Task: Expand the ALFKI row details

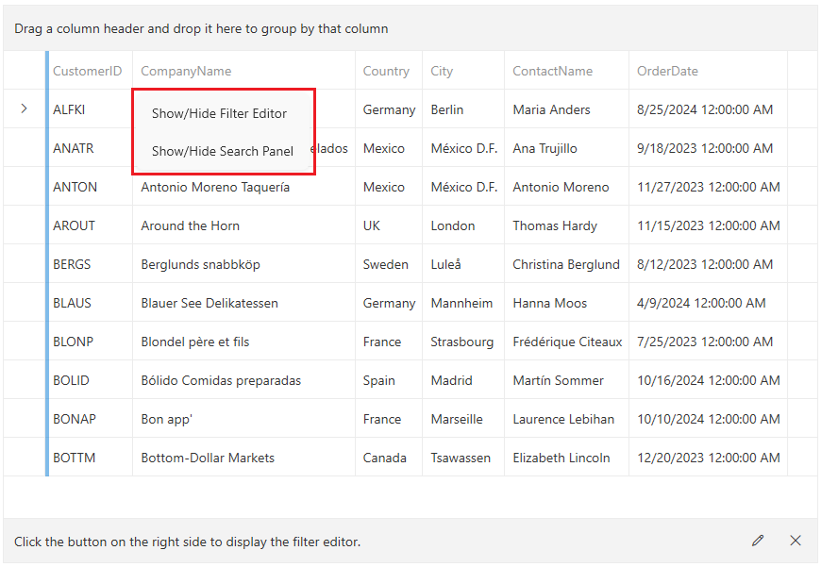Action: pyautogui.click(x=25, y=108)
